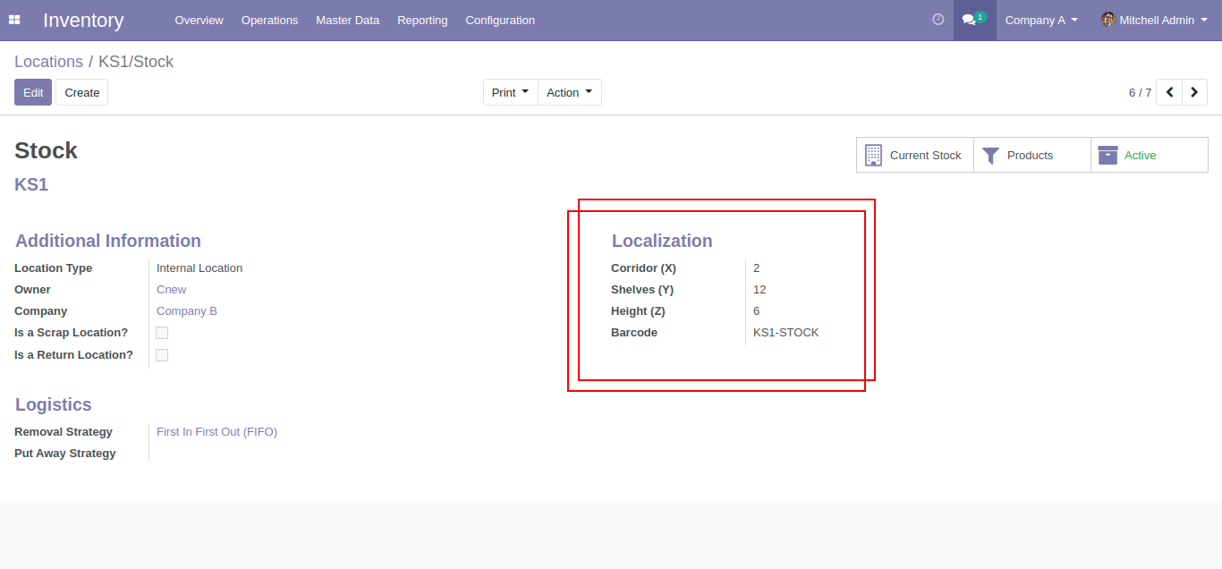Toggle Is a Return Location checkbox
Image resolution: width=1222 pixels, height=569 pixels.
[x=162, y=355]
